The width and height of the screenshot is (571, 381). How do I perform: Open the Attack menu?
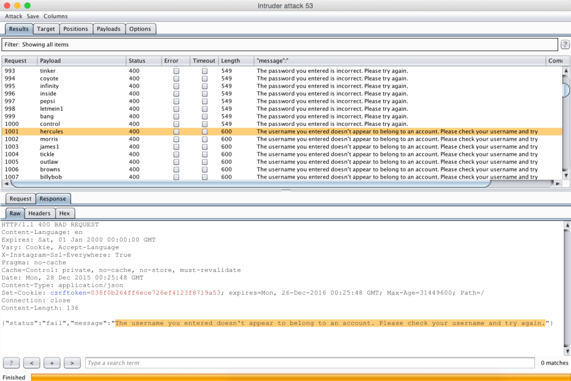(x=13, y=16)
